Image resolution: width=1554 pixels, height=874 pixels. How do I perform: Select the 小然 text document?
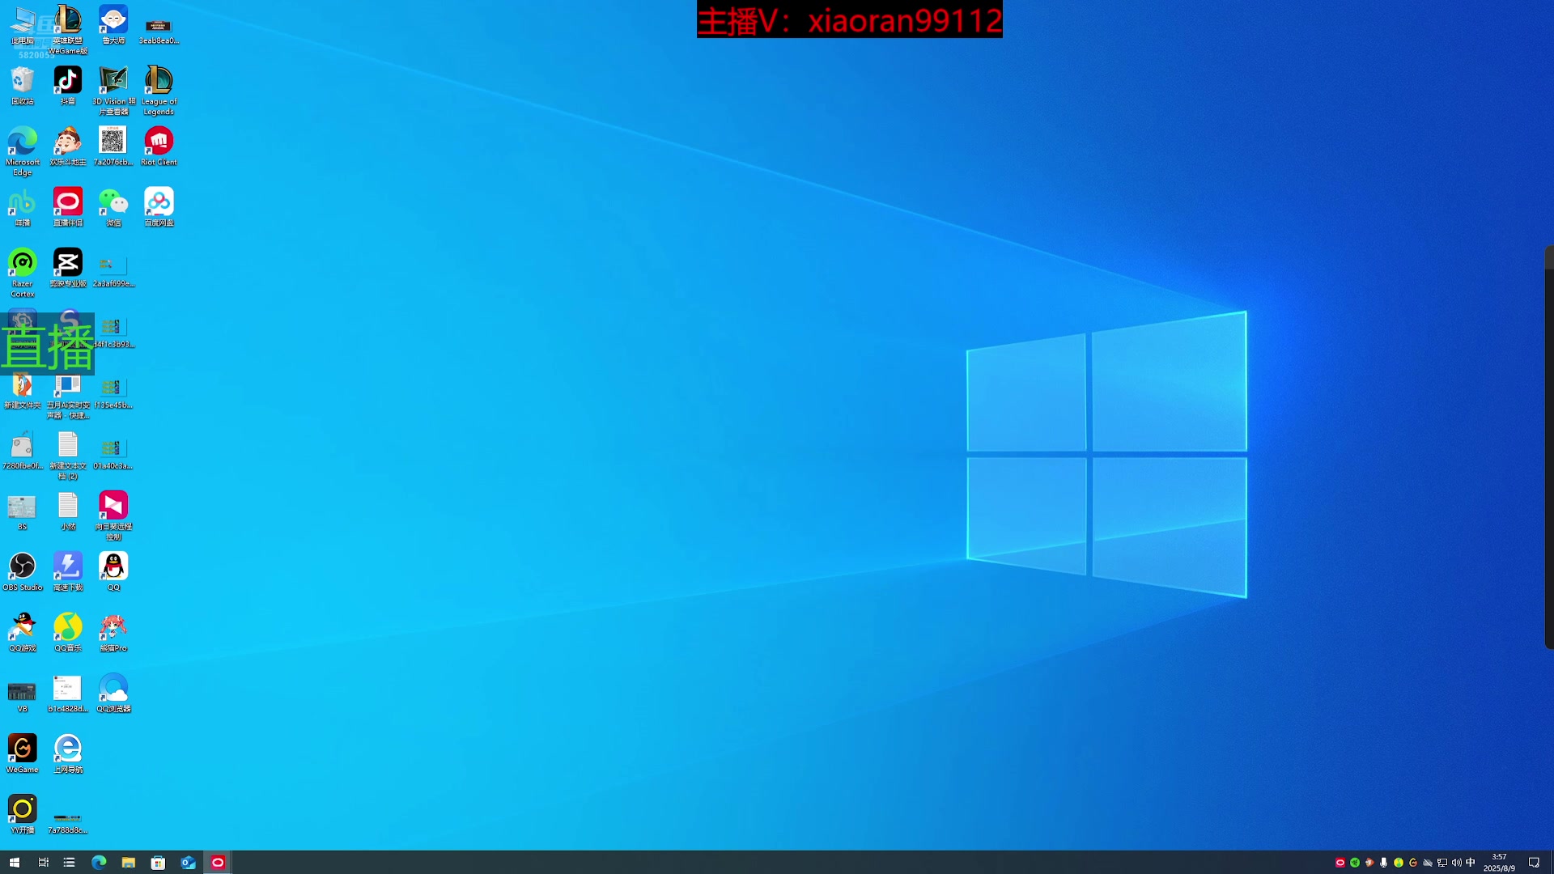coord(68,511)
